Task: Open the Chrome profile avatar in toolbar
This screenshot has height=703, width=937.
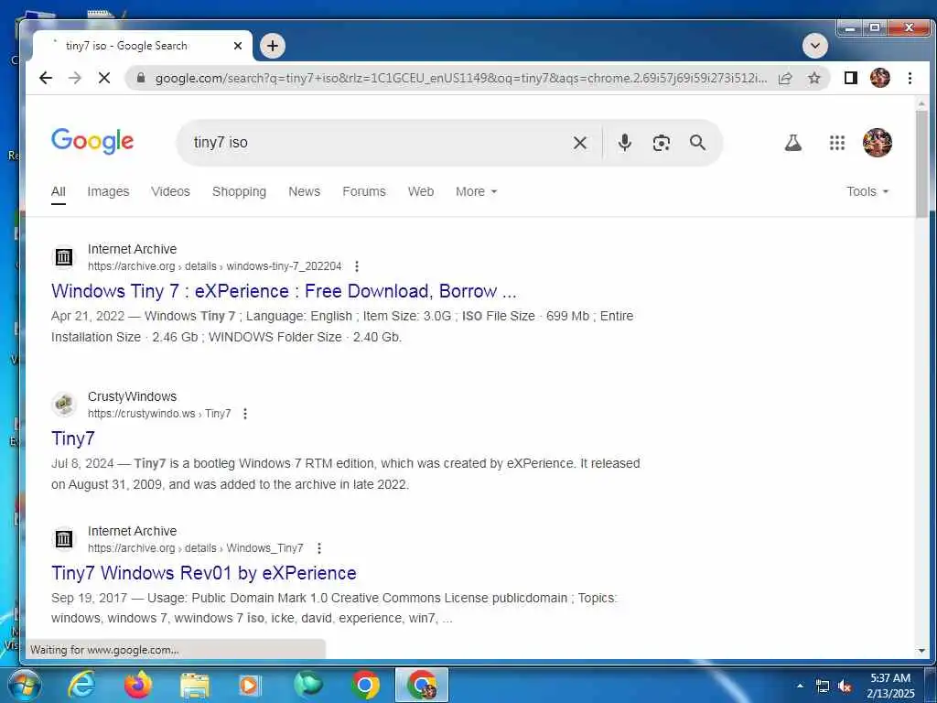Action: (x=879, y=78)
